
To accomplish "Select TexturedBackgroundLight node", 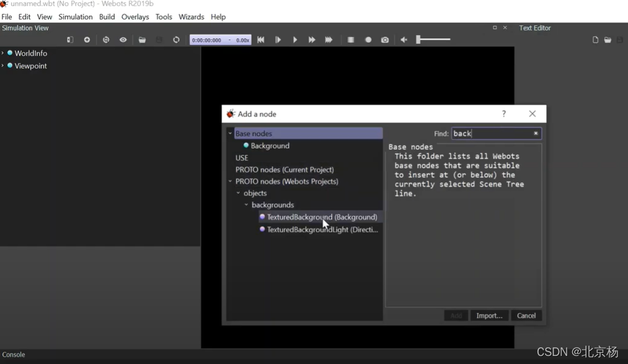I will pos(322,230).
